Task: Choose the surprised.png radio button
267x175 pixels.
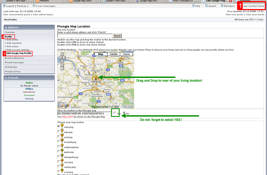Action: tap(59, 146)
